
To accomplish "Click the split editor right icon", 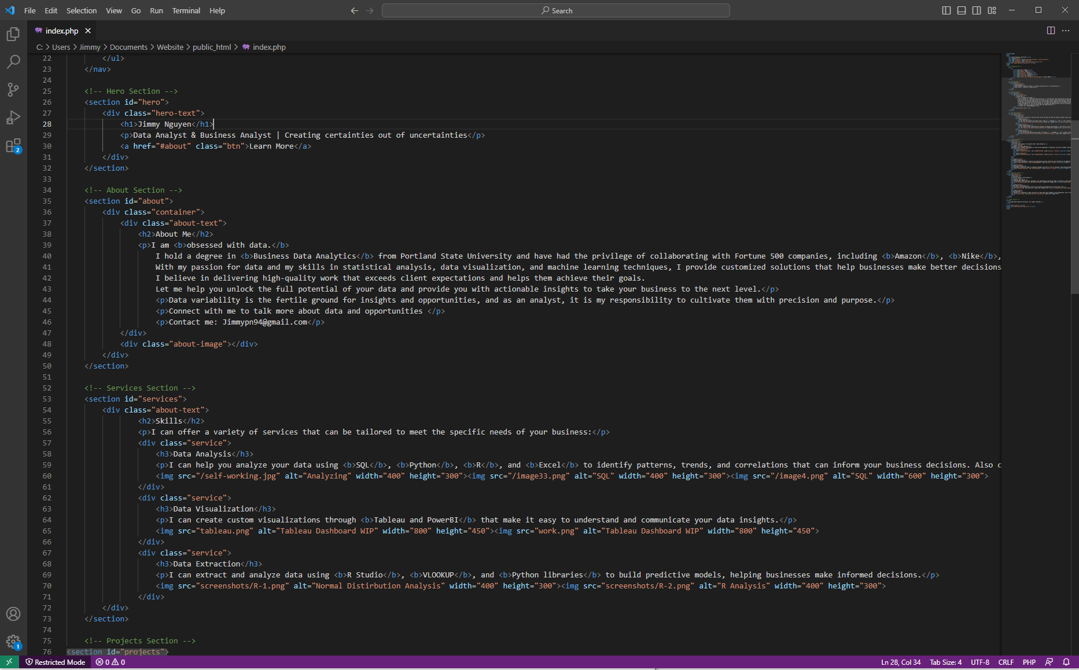I will (x=1051, y=31).
